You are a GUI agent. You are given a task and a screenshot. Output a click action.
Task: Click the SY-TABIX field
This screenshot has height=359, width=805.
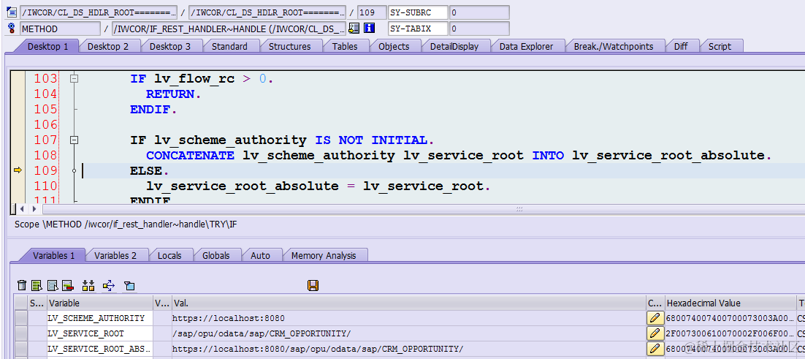coord(419,29)
